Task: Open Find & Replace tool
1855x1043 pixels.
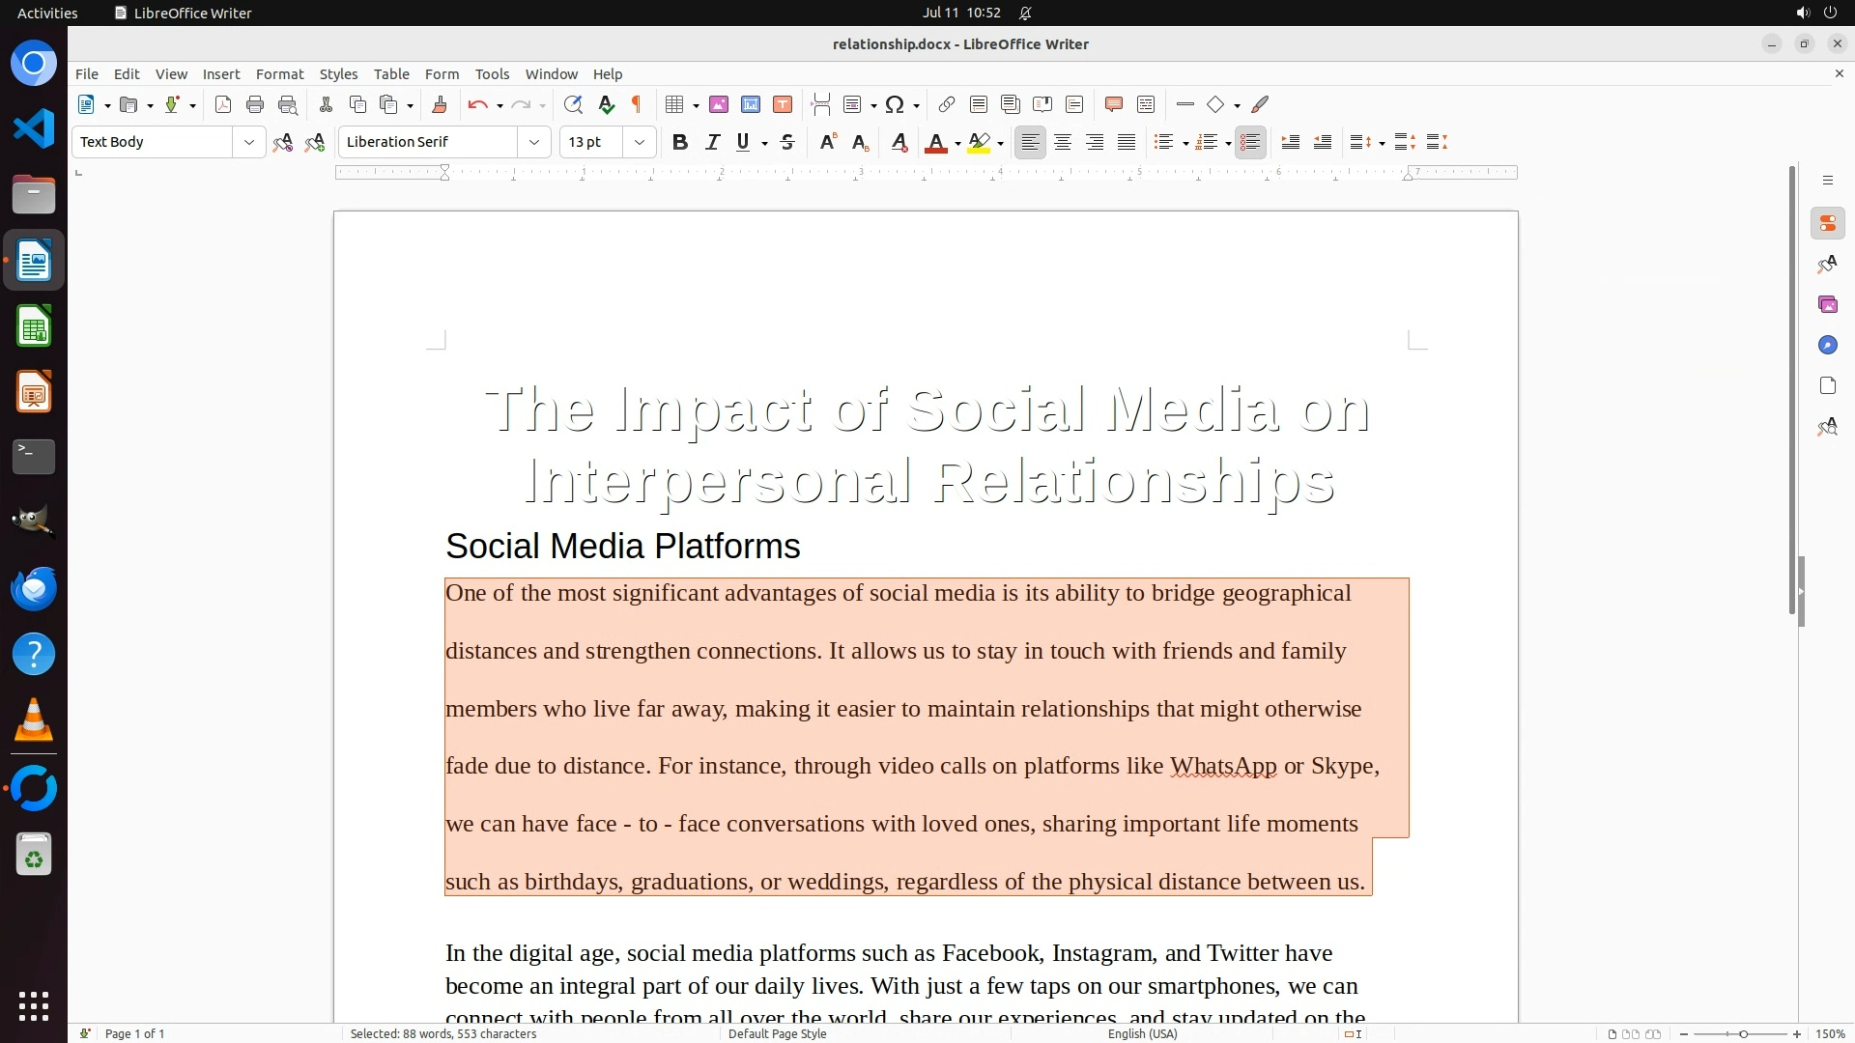Action: tap(573, 104)
